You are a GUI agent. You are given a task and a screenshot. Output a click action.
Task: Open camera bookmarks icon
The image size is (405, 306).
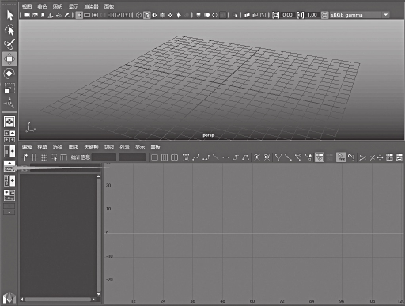[x=43, y=15]
